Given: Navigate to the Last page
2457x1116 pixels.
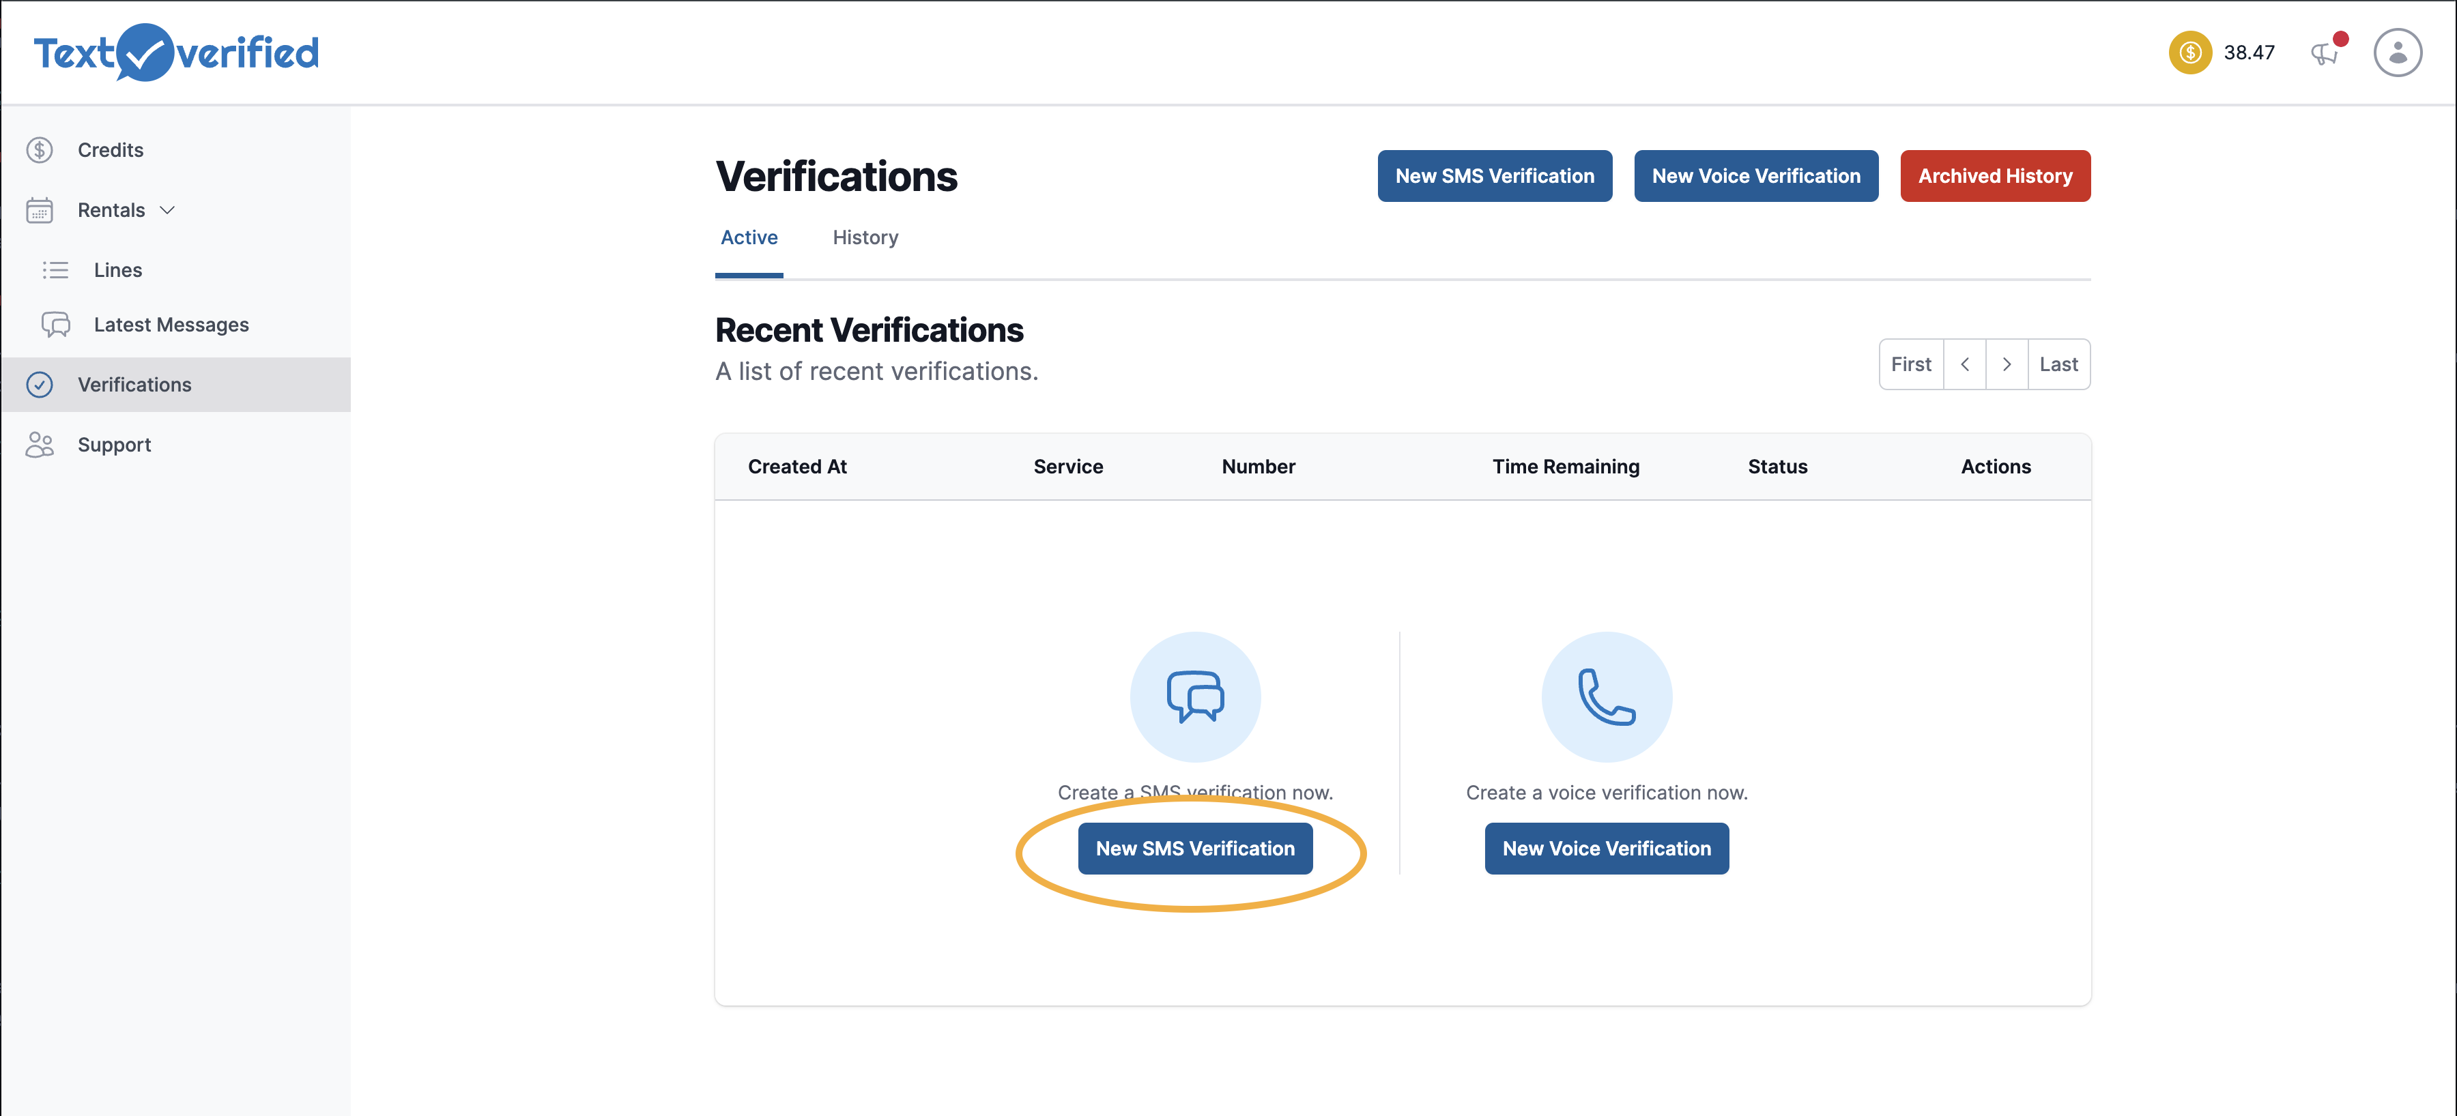Looking at the screenshot, I should 2058,363.
